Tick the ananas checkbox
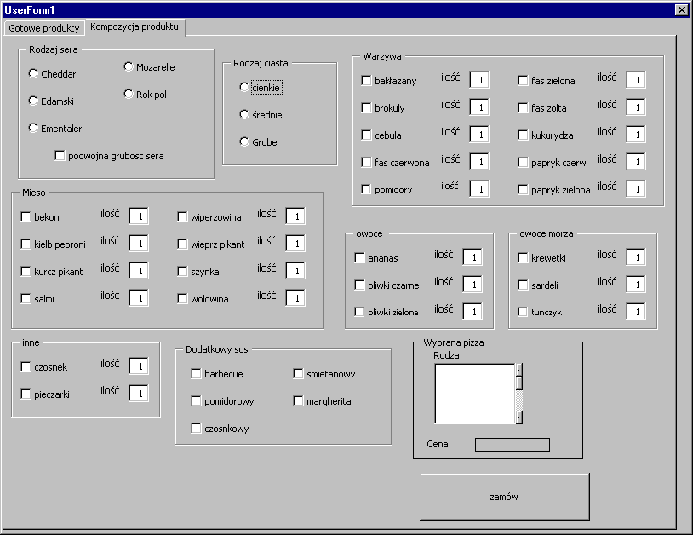 click(360, 258)
